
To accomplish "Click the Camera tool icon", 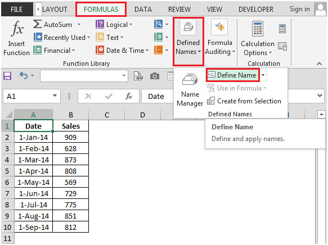I will point(155,76).
